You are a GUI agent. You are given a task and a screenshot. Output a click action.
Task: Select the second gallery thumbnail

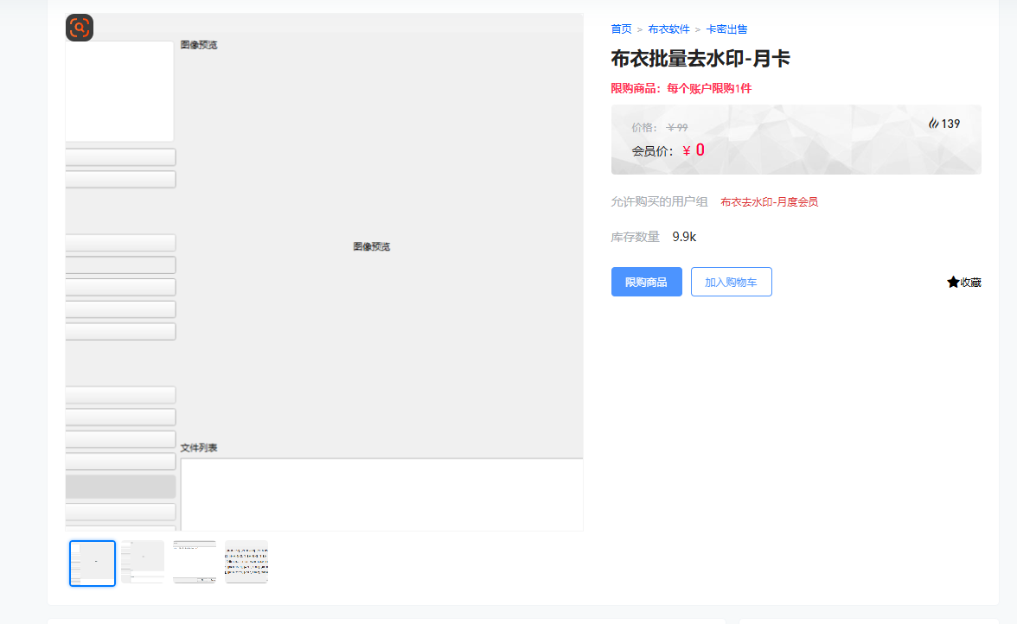(143, 563)
